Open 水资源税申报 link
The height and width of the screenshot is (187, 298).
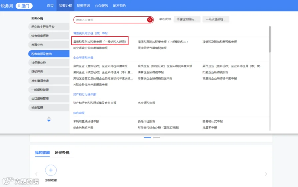pos(146,103)
